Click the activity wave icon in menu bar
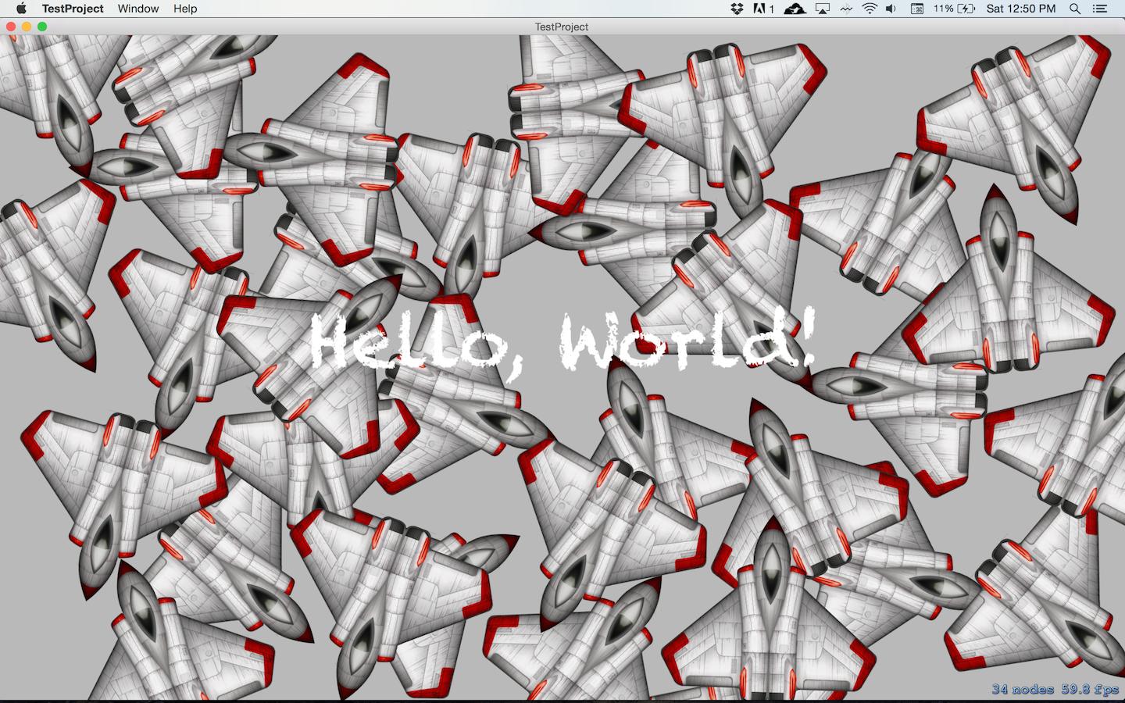 click(x=846, y=9)
